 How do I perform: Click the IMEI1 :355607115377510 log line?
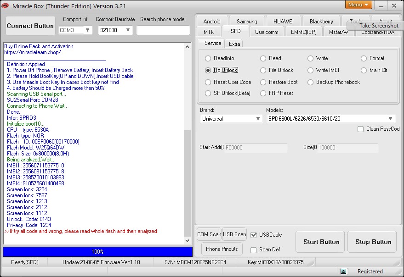[x=35, y=166]
